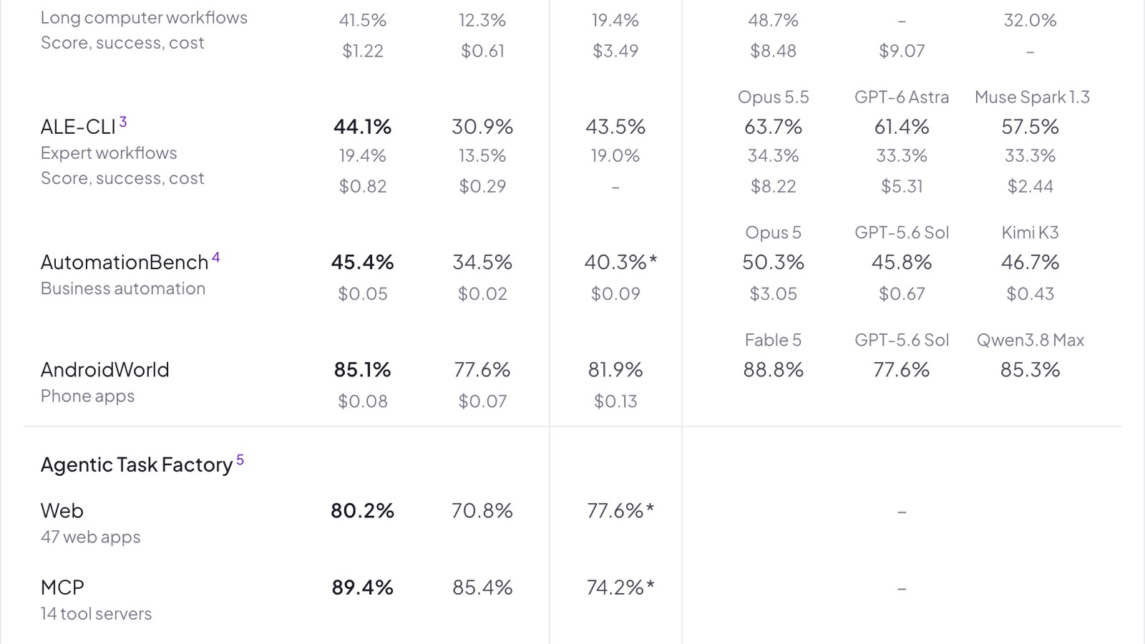Click the Opus 5.5 column label
Screen dimensions: 1145x644
[774, 97]
